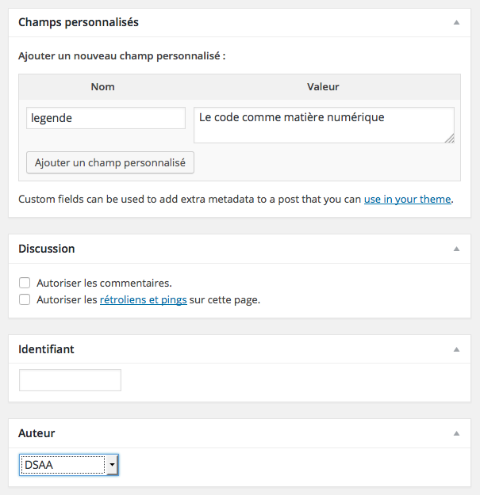
Task: Open the DSAA author dropdown
Action: pyautogui.click(x=68, y=465)
